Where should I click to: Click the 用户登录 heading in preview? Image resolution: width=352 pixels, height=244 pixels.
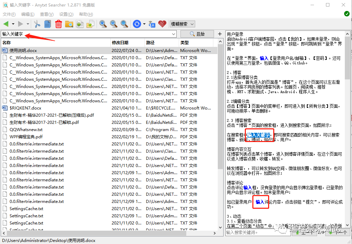coord(235,34)
